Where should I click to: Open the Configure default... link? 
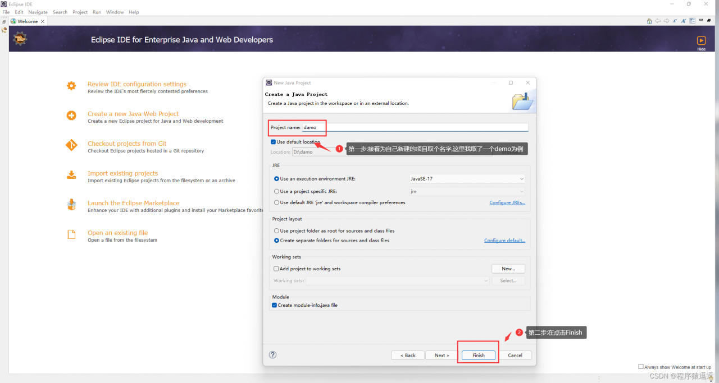[505, 241]
